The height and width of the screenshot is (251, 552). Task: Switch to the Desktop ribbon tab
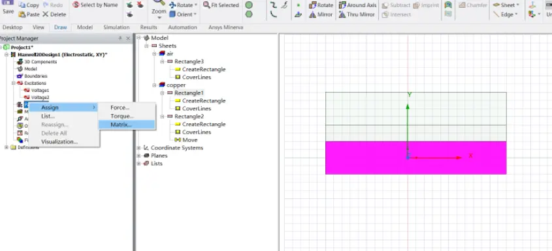pyautogui.click(x=12, y=27)
